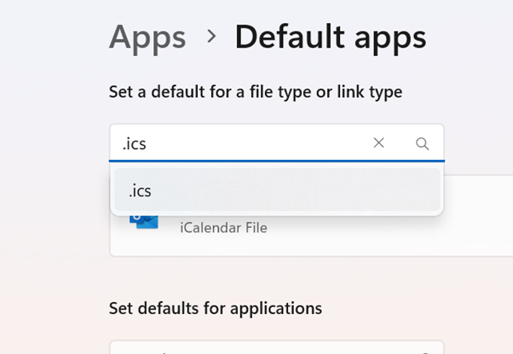Screen dimensions: 513x354
Task: Go back to the Apps breadcrumb
Action: click(147, 37)
